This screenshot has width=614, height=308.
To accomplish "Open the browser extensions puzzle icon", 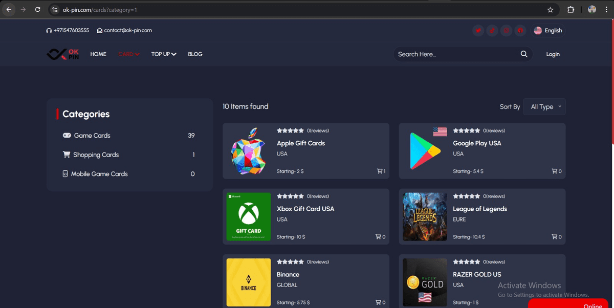I will [x=571, y=10].
